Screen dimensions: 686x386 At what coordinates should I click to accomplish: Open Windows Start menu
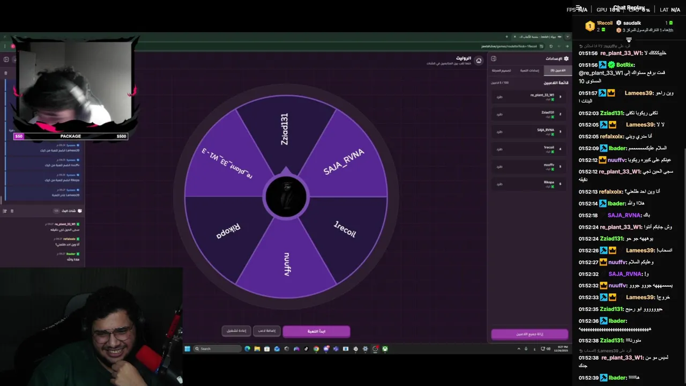coord(187,348)
